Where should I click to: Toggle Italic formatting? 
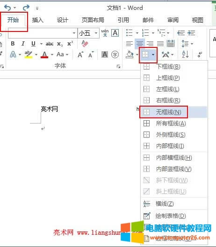click(23, 44)
